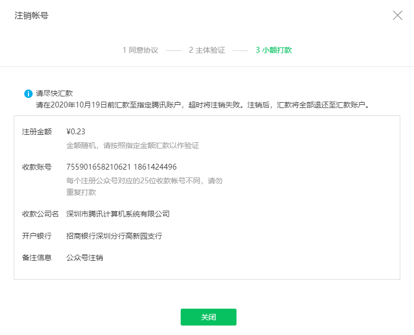Click company name 深圳市腾讯计算机系统有限公司
Image resolution: width=414 pixels, height=335 pixels.
[x=118, y=214]
